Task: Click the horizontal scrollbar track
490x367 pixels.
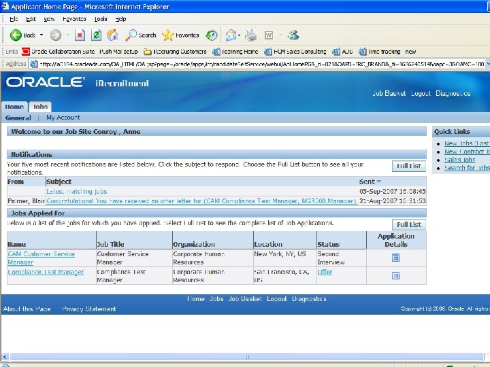Action: click(x=247, y=357)
